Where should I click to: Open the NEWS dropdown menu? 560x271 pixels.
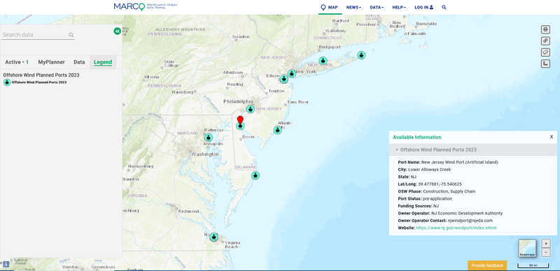click(353, 7)
